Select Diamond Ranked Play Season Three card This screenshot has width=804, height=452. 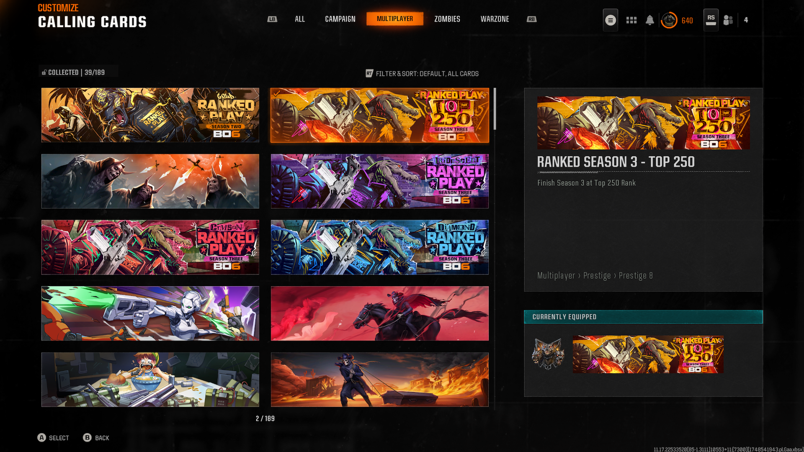[x=380, y=247]
